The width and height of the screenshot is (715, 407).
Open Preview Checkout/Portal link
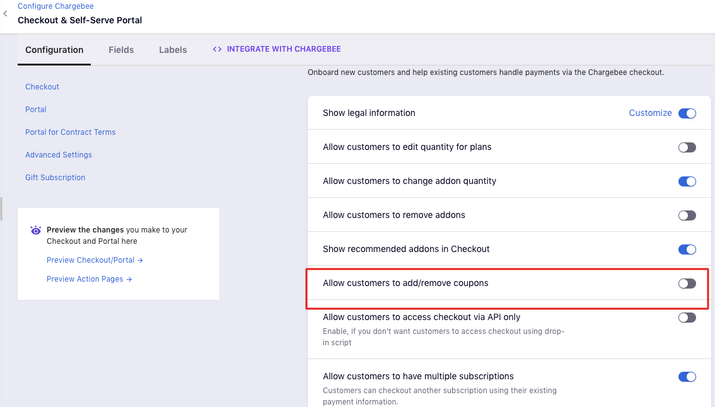coord(95,260)
